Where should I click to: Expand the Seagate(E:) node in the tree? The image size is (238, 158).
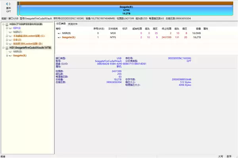[7, 56]
